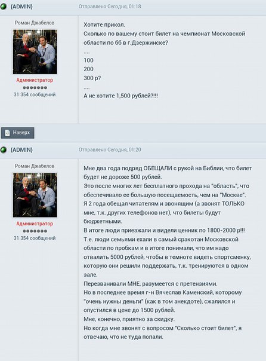This screenshot has width=266, height=361.
Task: Open avatar photo in the first post
Action: [x=35, y=52]
